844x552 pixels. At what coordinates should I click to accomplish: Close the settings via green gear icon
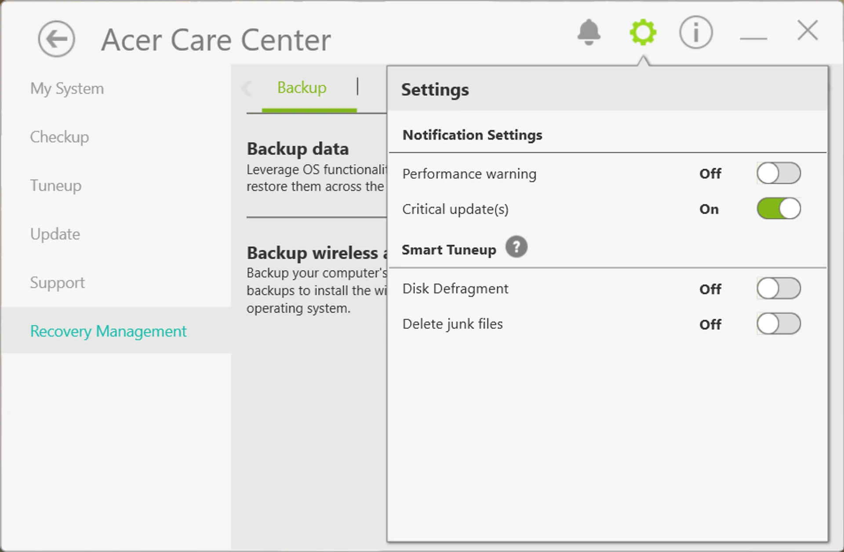(643, 32)
